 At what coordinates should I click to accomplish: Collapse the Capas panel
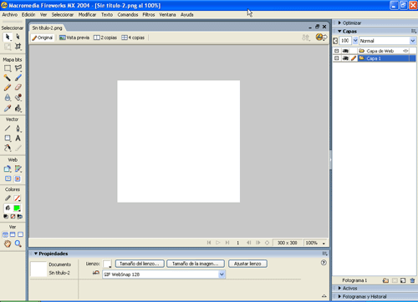pyautogui.click(x=339, y=31)
